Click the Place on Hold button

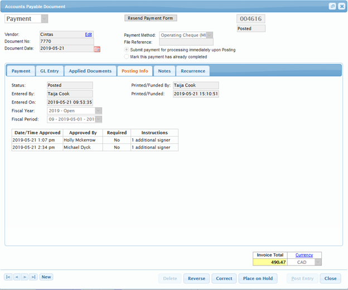pos(258,278)
